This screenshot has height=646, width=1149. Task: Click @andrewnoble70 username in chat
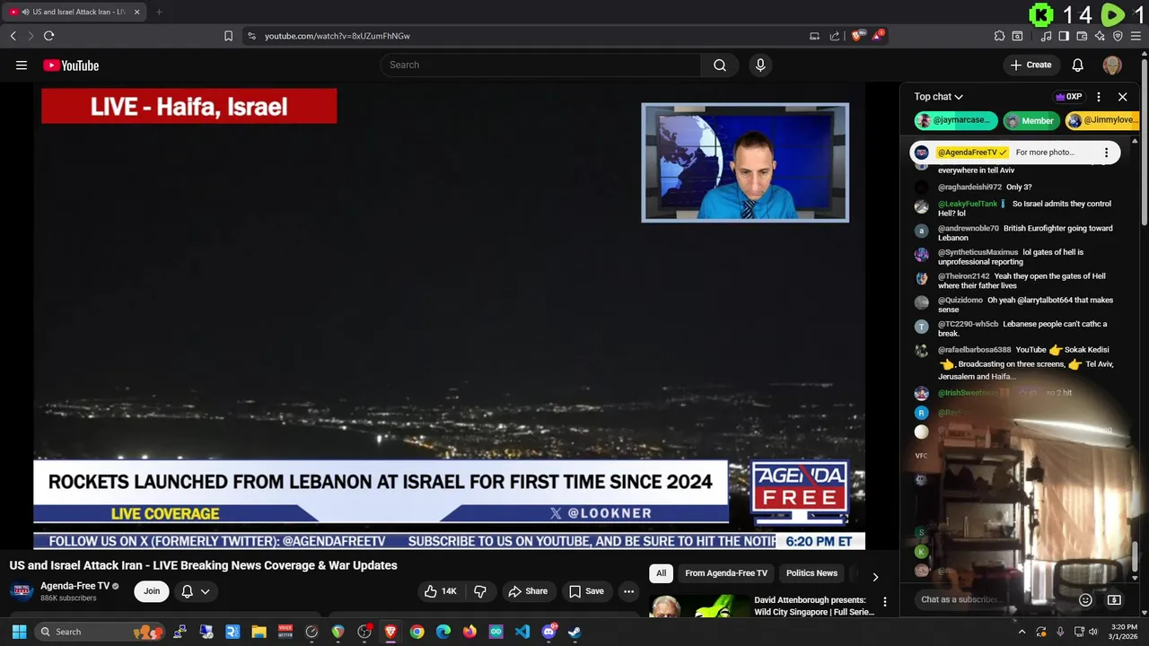tap(969, 228)
